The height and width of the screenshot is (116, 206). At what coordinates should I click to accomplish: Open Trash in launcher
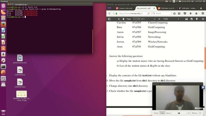point(3,112)
